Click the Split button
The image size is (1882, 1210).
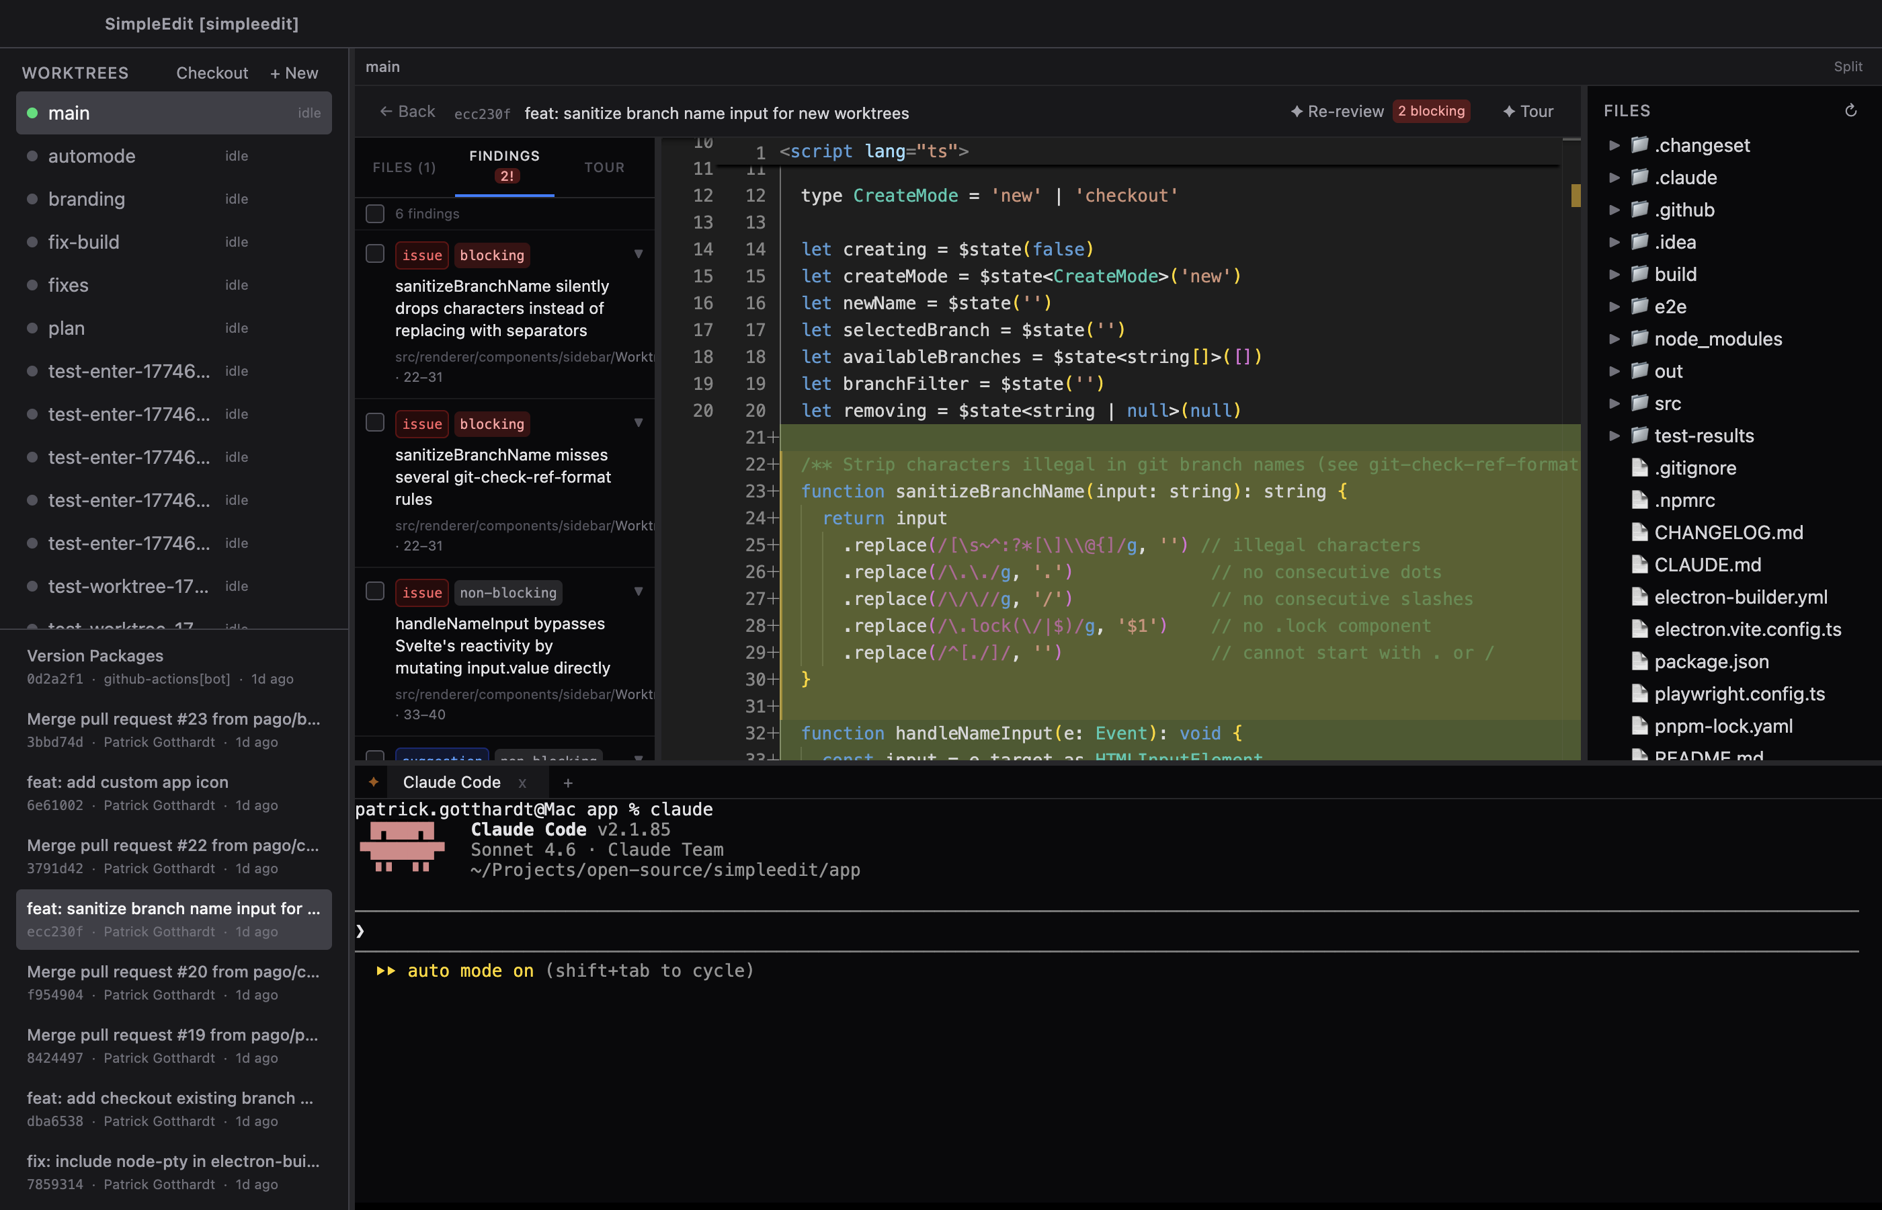click(x=1848, y=67)
